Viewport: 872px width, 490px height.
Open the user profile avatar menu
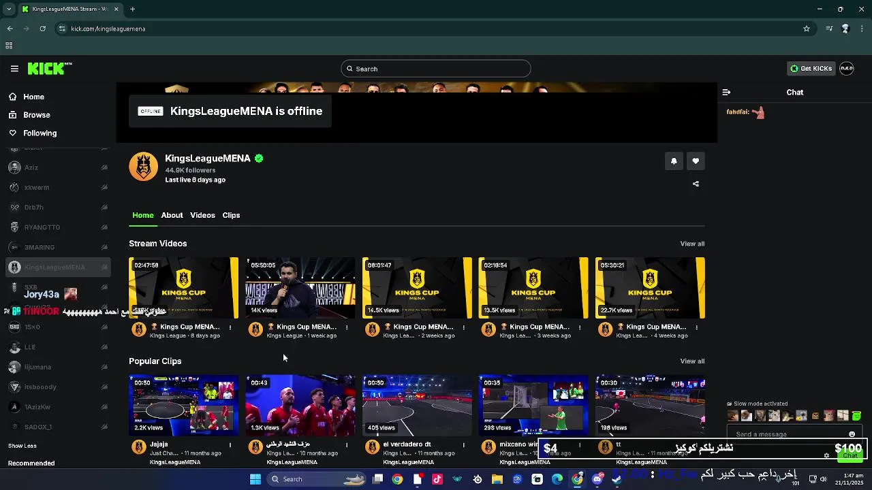pyautogui.click(x=847, y=69)
